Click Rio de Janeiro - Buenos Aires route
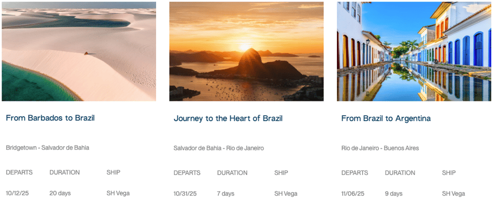Screen dimensions: 493x205 coord(380,148)
